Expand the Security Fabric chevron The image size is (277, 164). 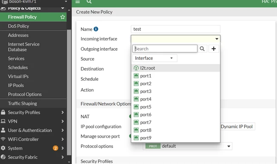point(63,157)
